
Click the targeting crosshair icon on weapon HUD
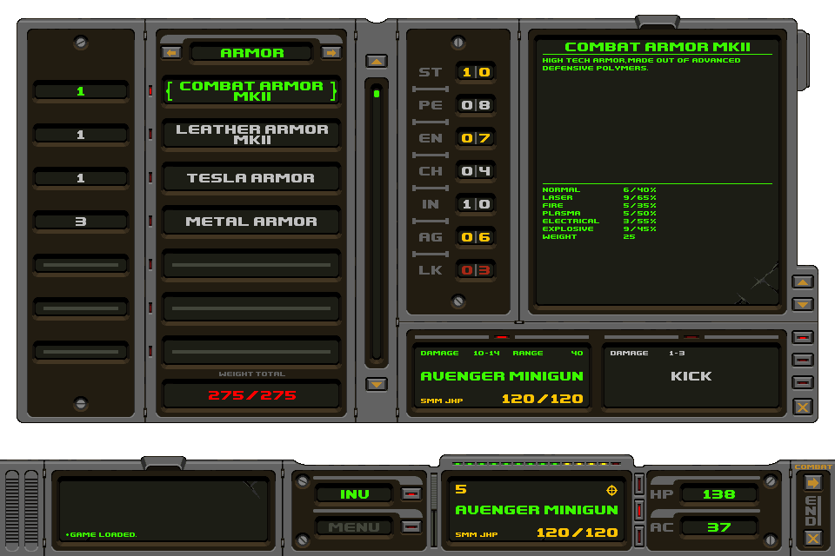[611, 490]
